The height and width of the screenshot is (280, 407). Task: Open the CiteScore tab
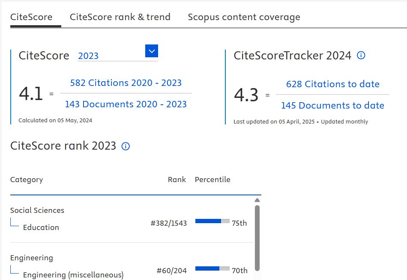(x=31, y=17)
